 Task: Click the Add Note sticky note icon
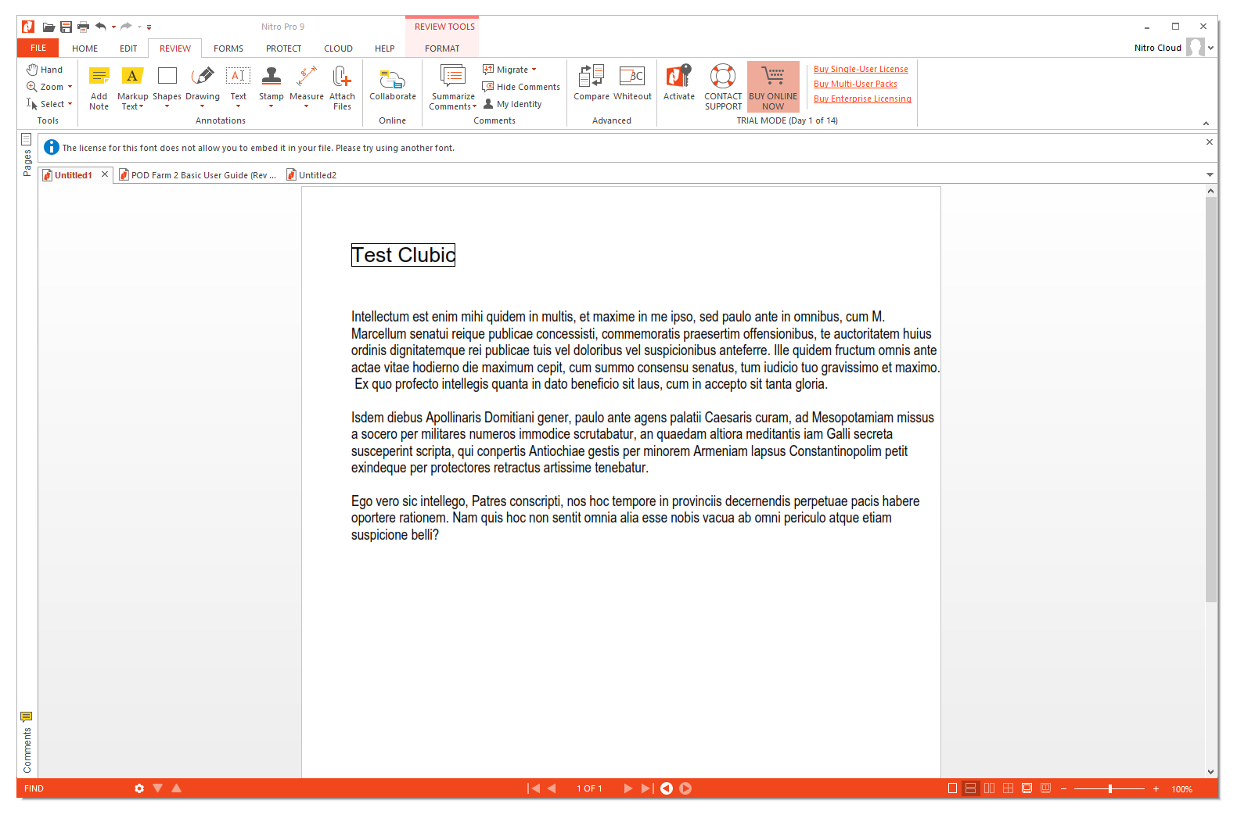(x=99, y=77)
